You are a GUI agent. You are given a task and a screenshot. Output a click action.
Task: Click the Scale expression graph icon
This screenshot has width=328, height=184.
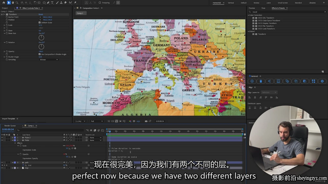(x=69, y=148)
